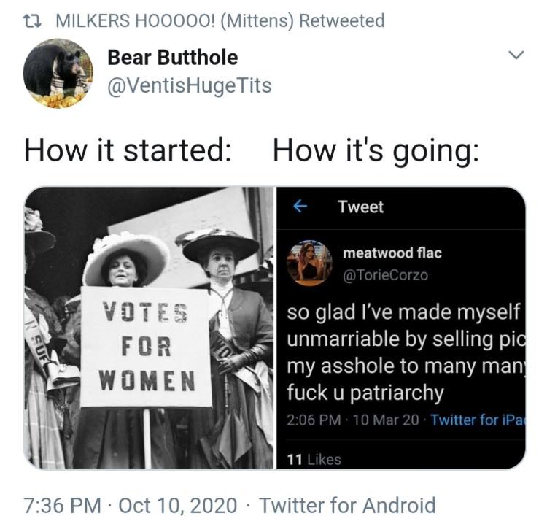Click the Twitter for Android source label
Image resolution: width=547 pixels, height=524 pixels.
[347, 505]
